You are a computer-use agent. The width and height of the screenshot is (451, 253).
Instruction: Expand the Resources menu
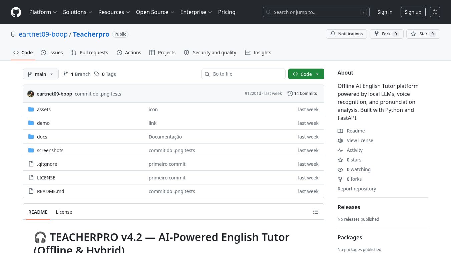pos(114,12)
